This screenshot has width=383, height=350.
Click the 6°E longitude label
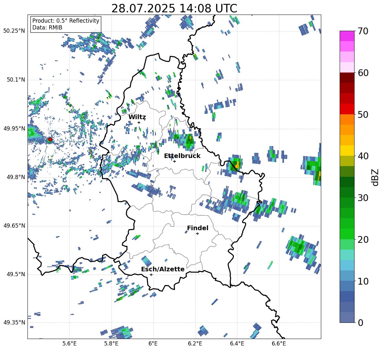click(153, 344)
